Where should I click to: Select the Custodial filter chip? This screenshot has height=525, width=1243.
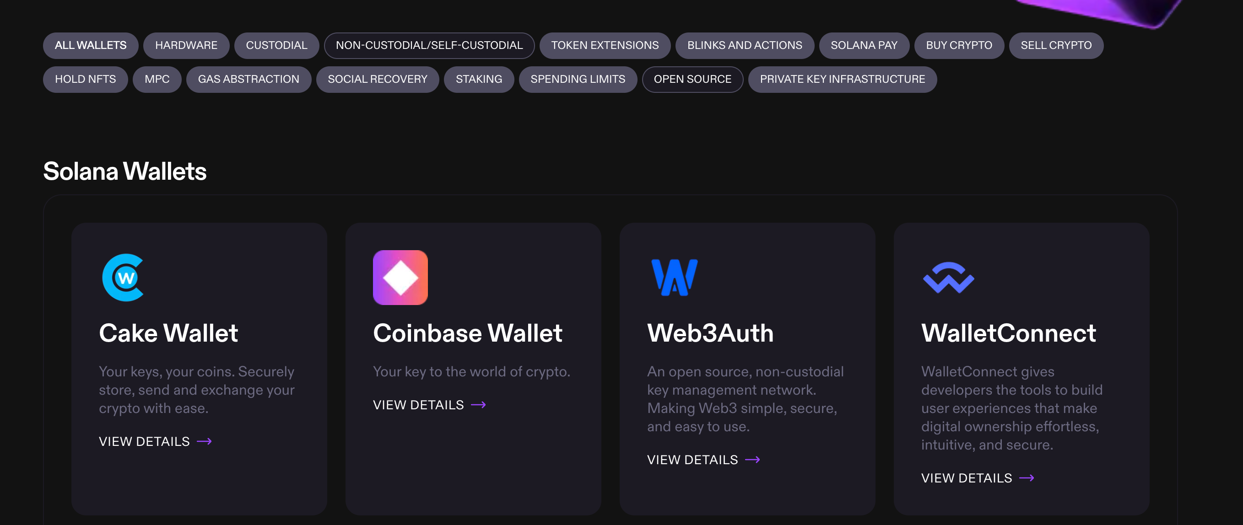(x=276, y=46)
